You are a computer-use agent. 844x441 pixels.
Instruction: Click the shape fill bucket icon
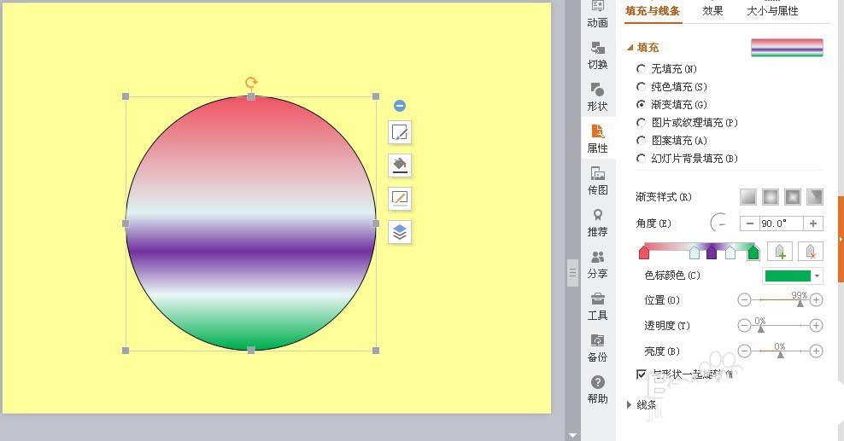(400, 165)
